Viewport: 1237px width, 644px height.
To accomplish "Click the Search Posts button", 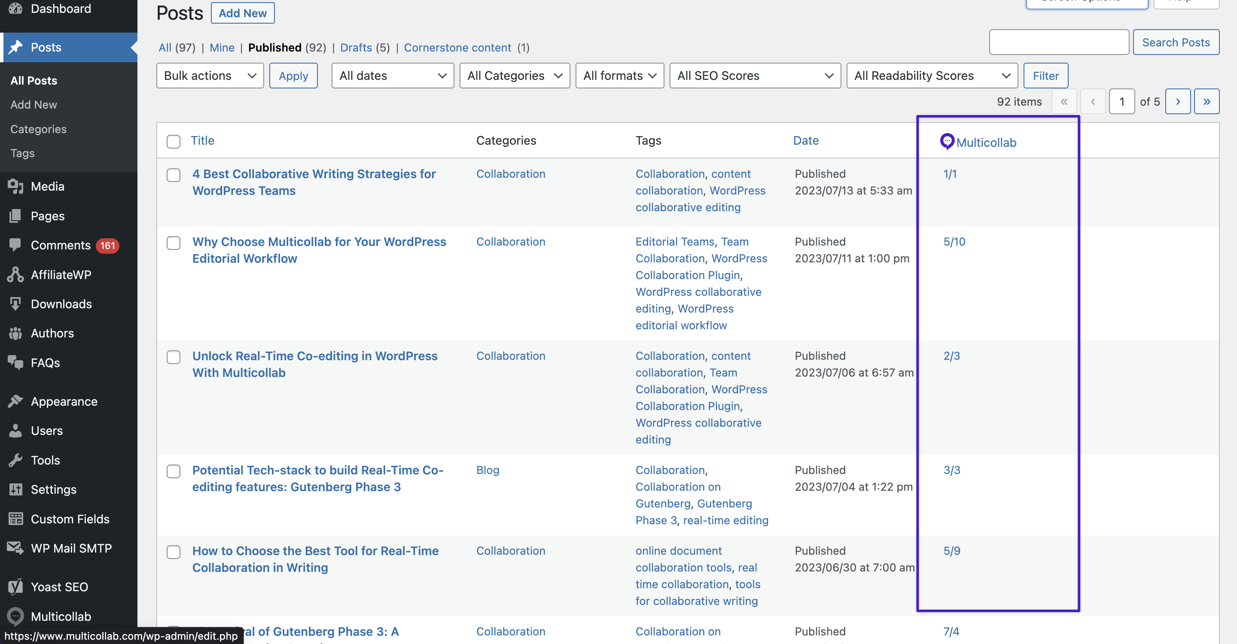I will pos(1176,42).
